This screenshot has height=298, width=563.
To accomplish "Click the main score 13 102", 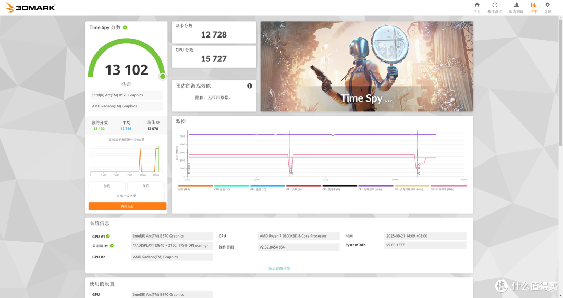I will pos(126,70).
